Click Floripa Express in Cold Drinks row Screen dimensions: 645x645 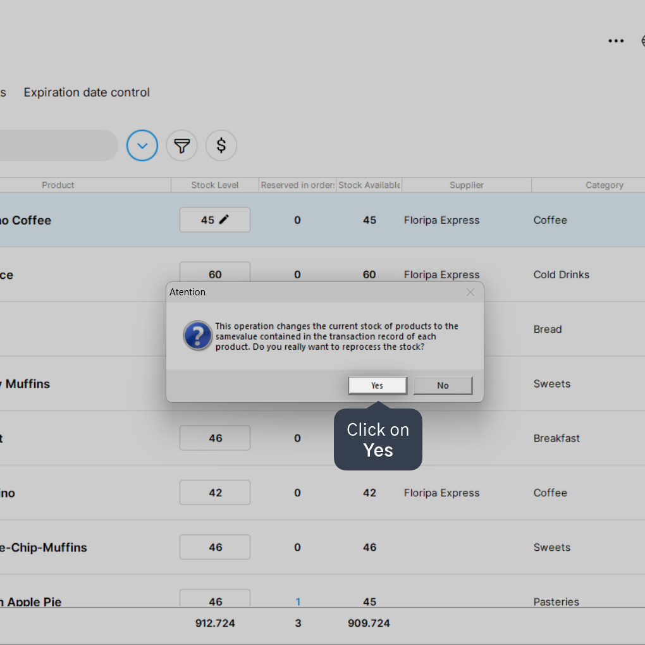coord(441,274)
